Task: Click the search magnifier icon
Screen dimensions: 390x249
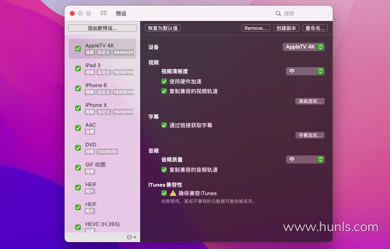Action: 278,13
